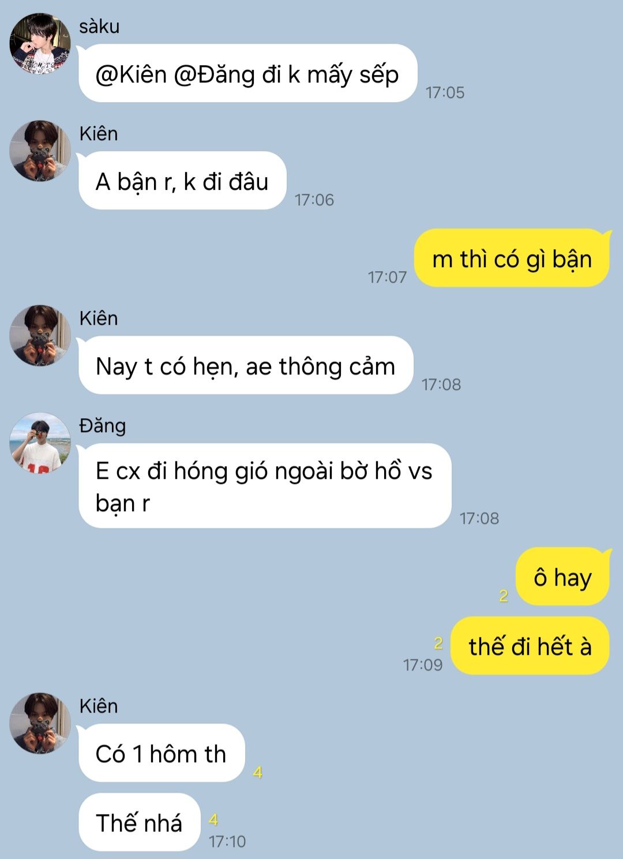Tap Kiên's avatar beside 'A bận r' message
623x859 pixels.
tap(40, 151)
